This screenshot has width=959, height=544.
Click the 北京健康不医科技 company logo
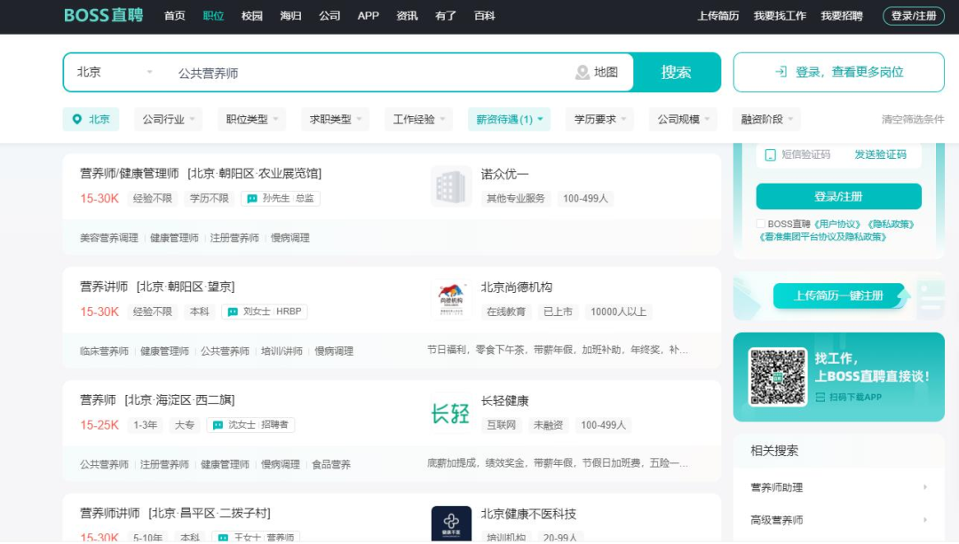coord(451,524)
